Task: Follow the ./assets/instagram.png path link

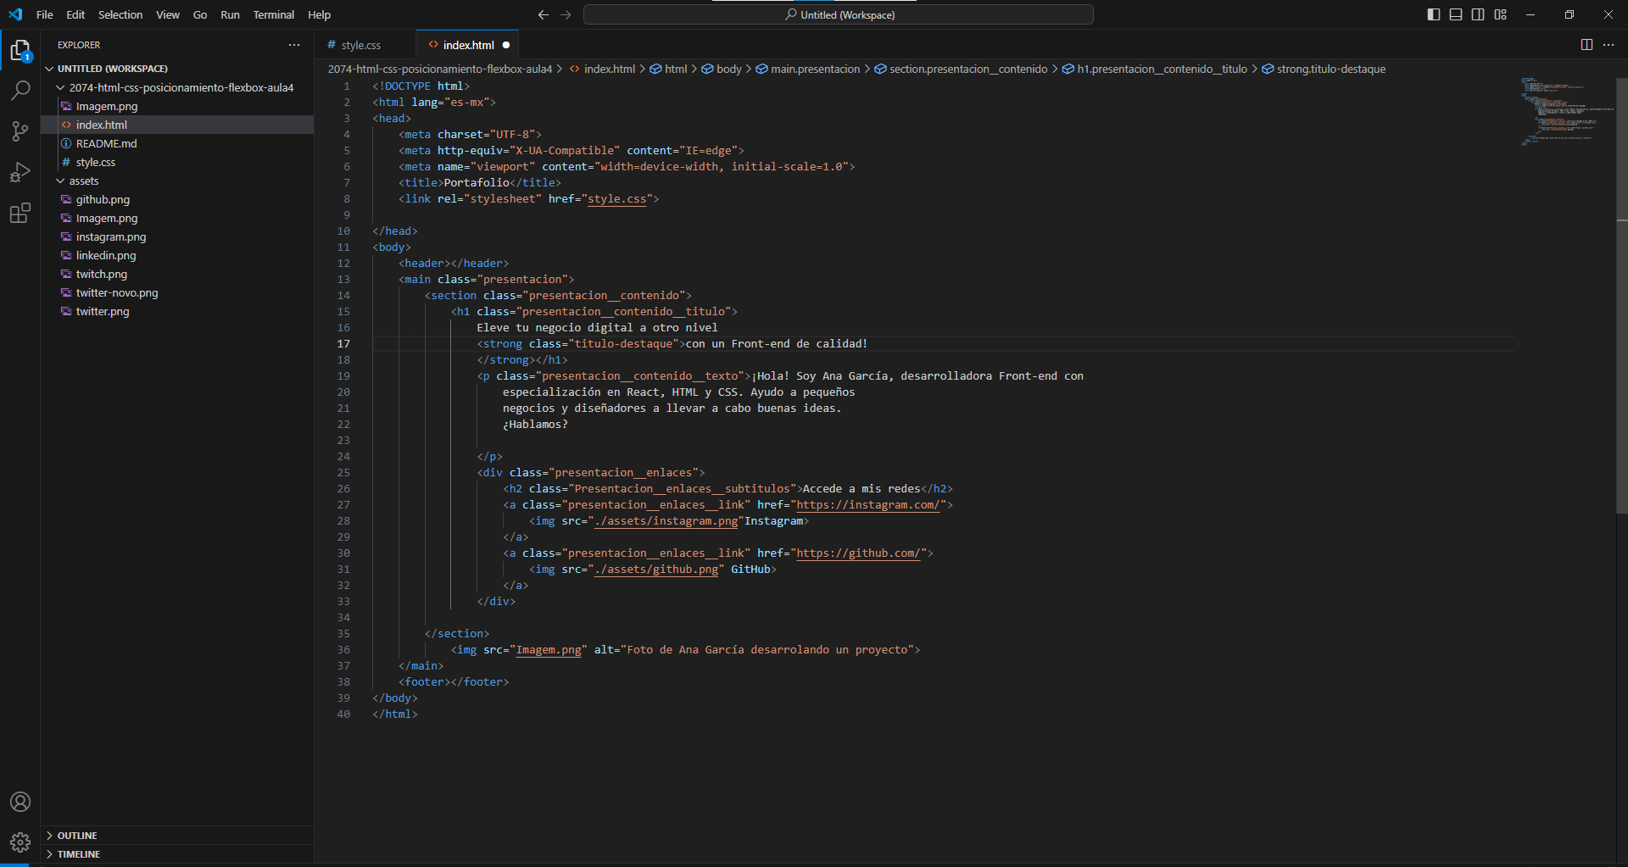Action: pos(666,521)
